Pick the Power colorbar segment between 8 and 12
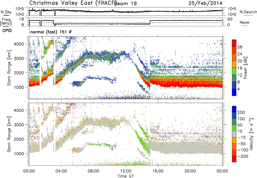 [234, 78]
